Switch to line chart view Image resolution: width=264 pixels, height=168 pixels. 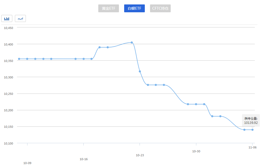coord(20,19)
